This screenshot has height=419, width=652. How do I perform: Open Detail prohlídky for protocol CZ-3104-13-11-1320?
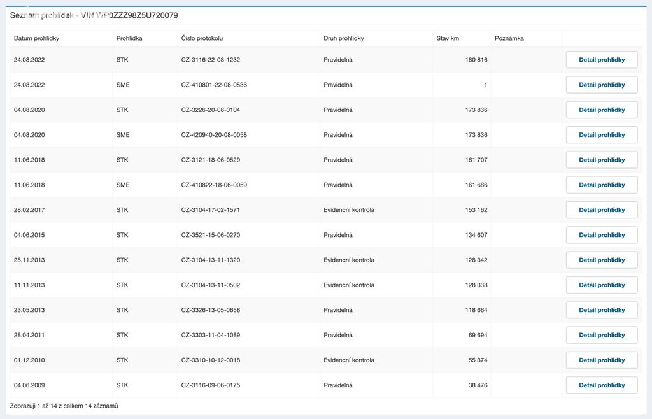coord(601,260)
